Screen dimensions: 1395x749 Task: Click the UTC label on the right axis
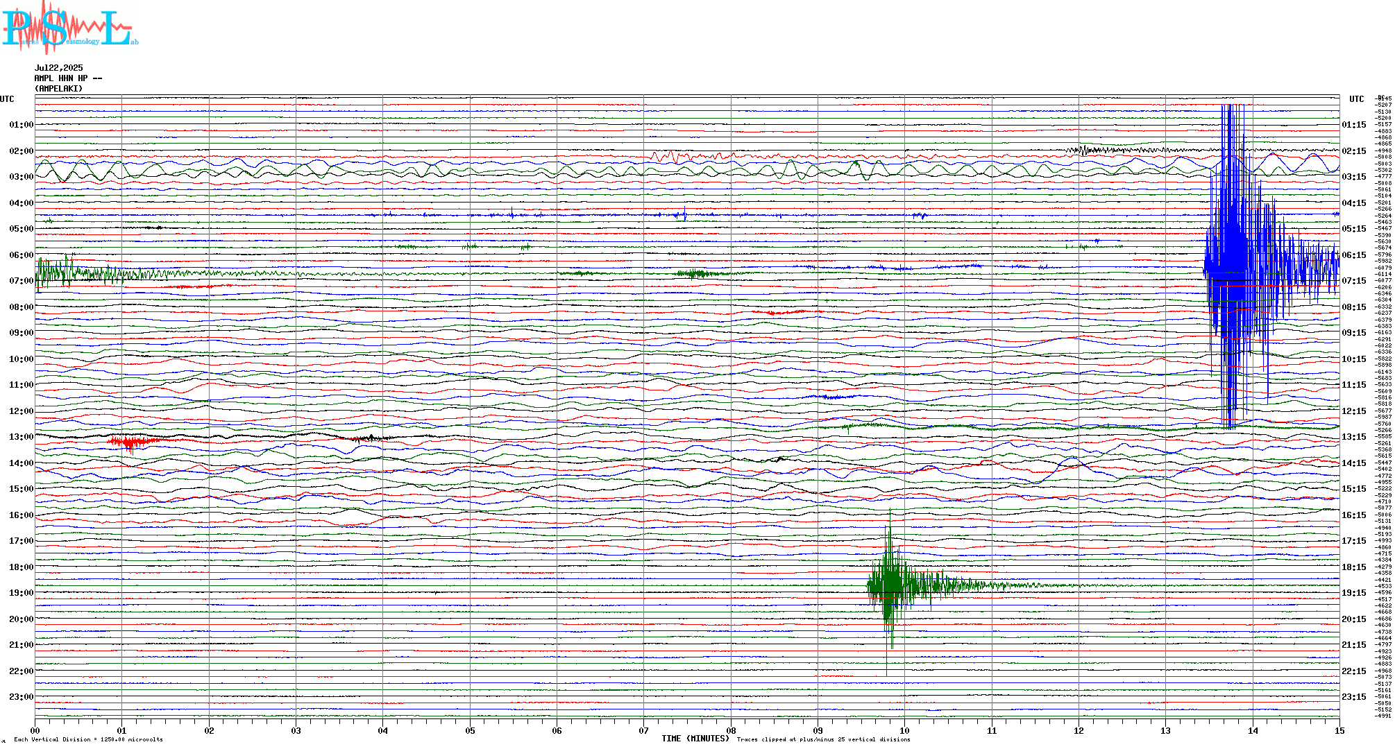(1357, 99)
